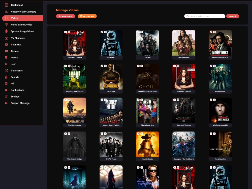Open Money Heist Part 04 poster
252x189 pixels.
(x=111, y=111)
